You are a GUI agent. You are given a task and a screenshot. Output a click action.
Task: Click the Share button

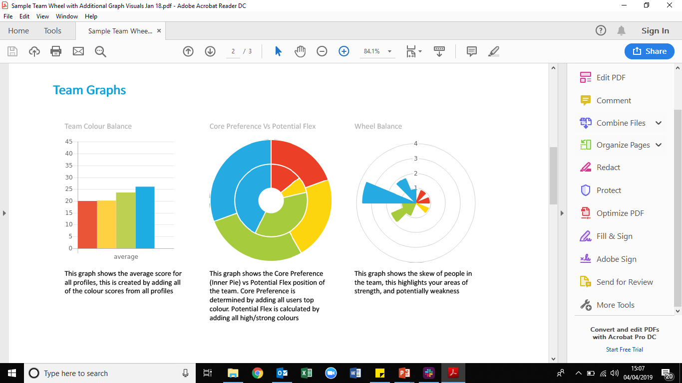point(650,51)
